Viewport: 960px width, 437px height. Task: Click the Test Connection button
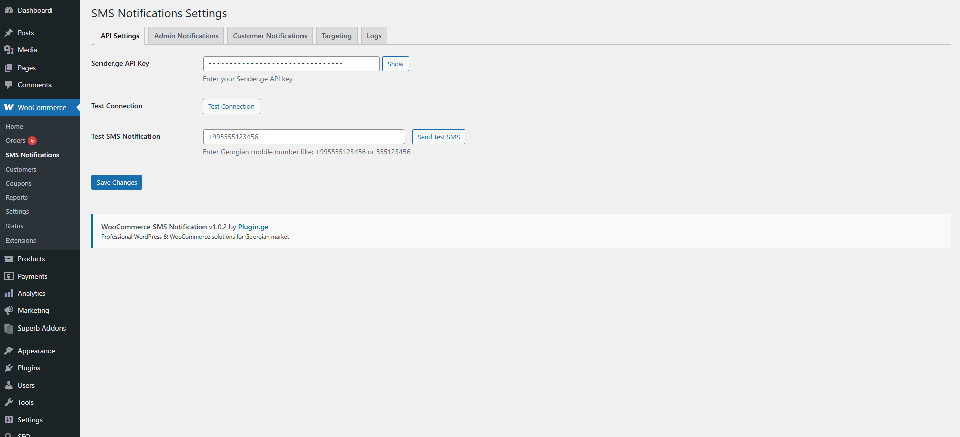pos(231,106)
